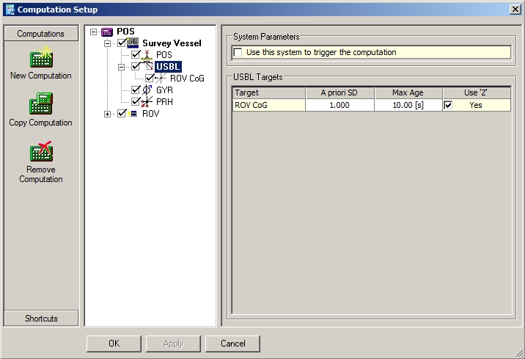The image size is (525, 359).
Task: Click the 'Yes' text in Use 'Z' cell
Action: point(476,105)
